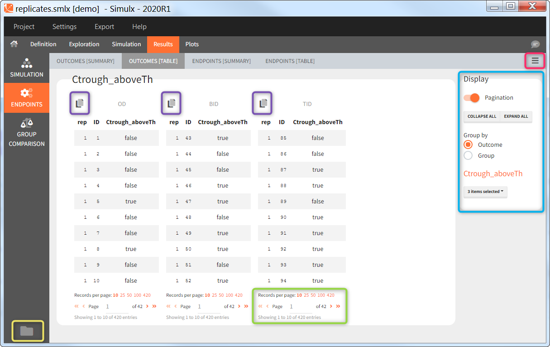Open the chat feedback bubble icon

[x=535, y=44]
